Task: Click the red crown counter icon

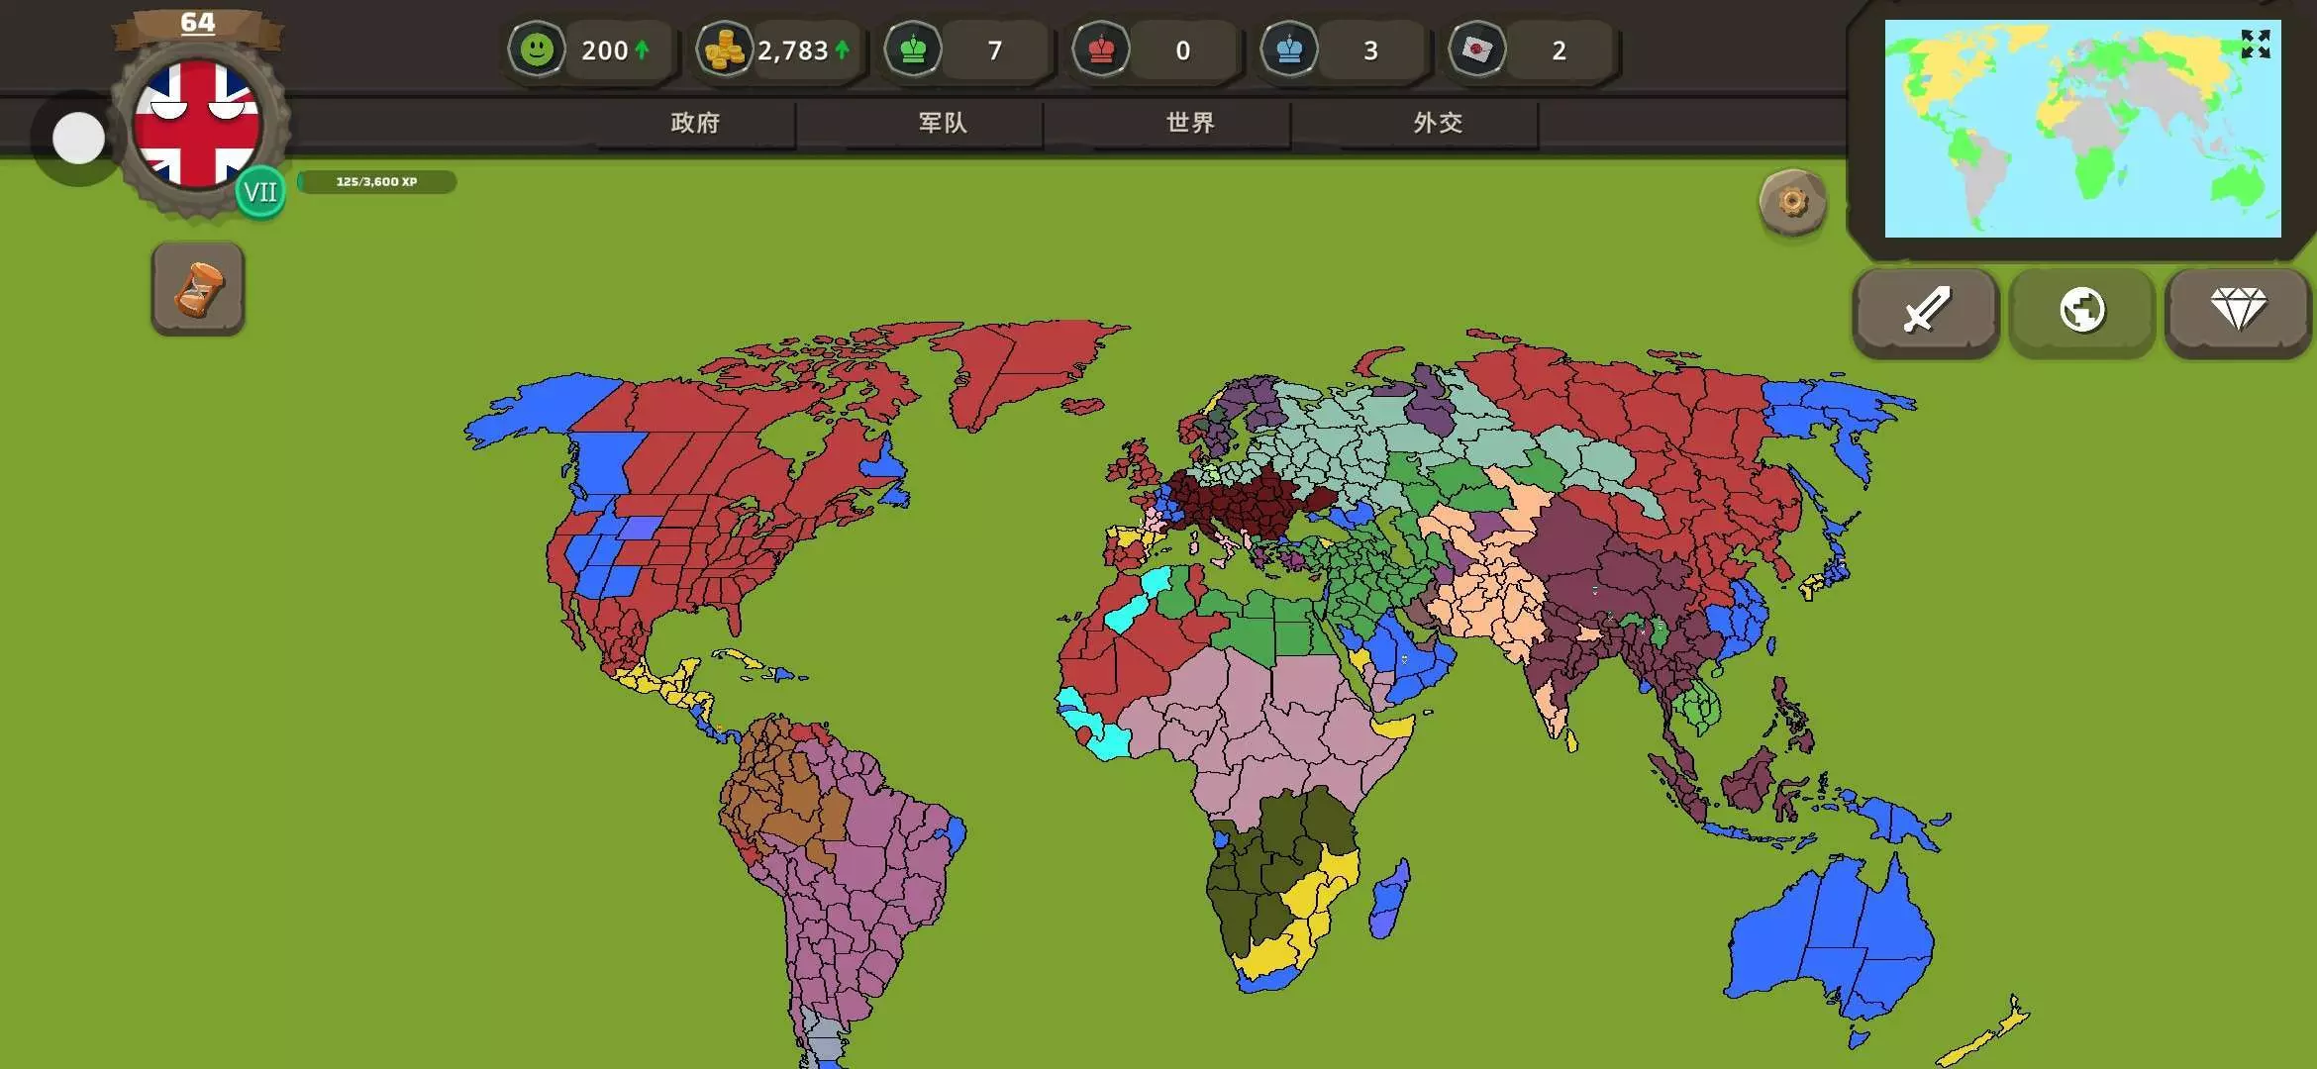Action: pos(1101,49)
